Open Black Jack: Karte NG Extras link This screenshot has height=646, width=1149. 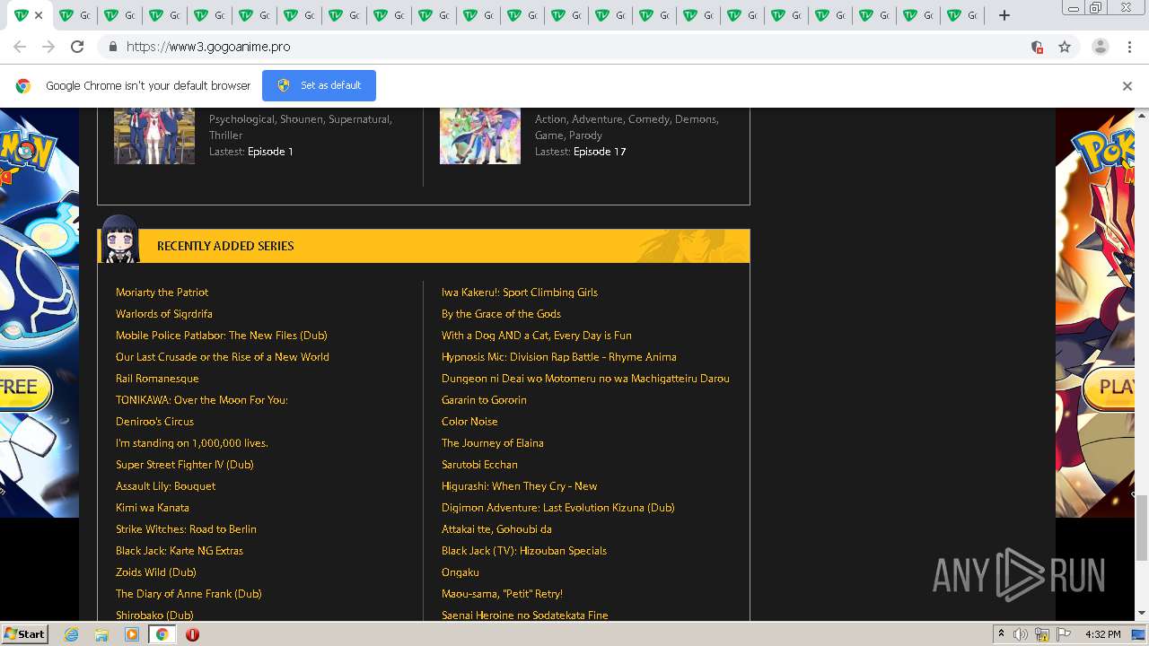(x=180, y=551)
